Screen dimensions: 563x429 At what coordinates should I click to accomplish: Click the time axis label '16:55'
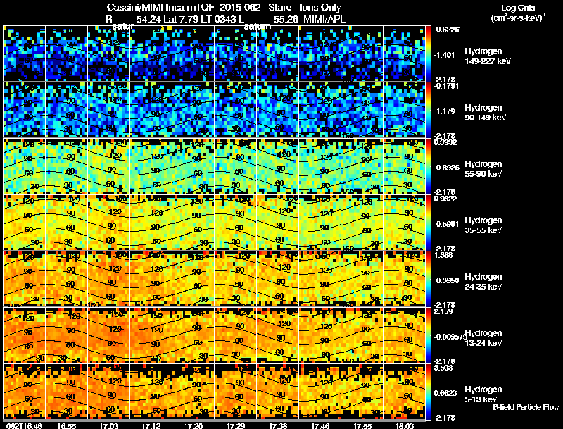tap(66, 425)
